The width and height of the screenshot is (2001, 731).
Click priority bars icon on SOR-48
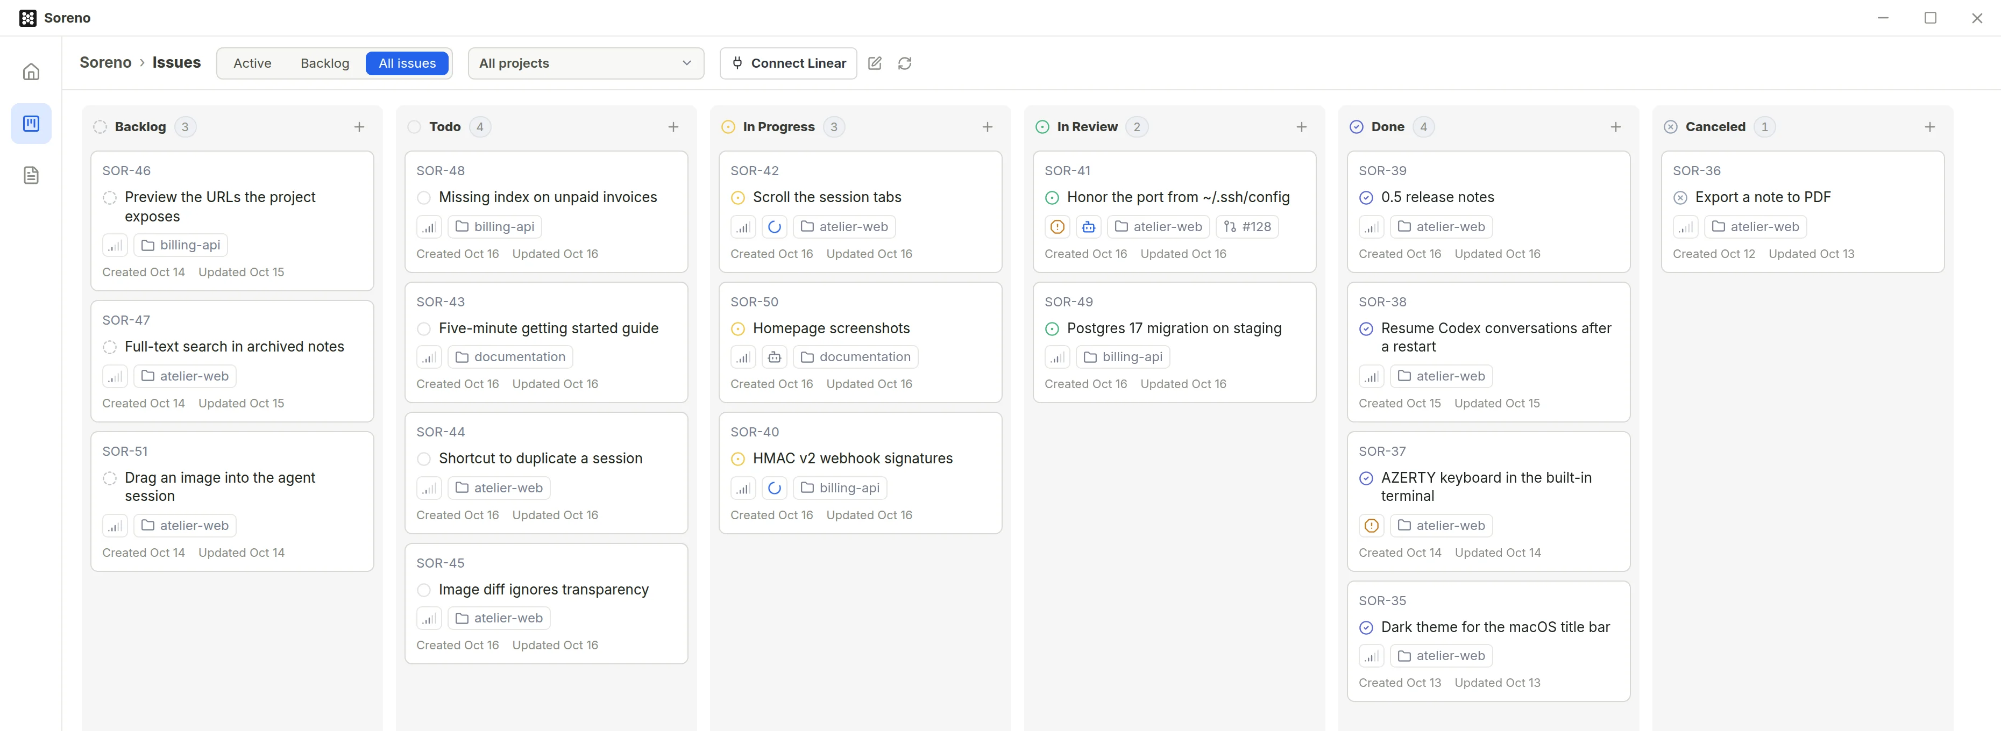click(x=430, y=227)
